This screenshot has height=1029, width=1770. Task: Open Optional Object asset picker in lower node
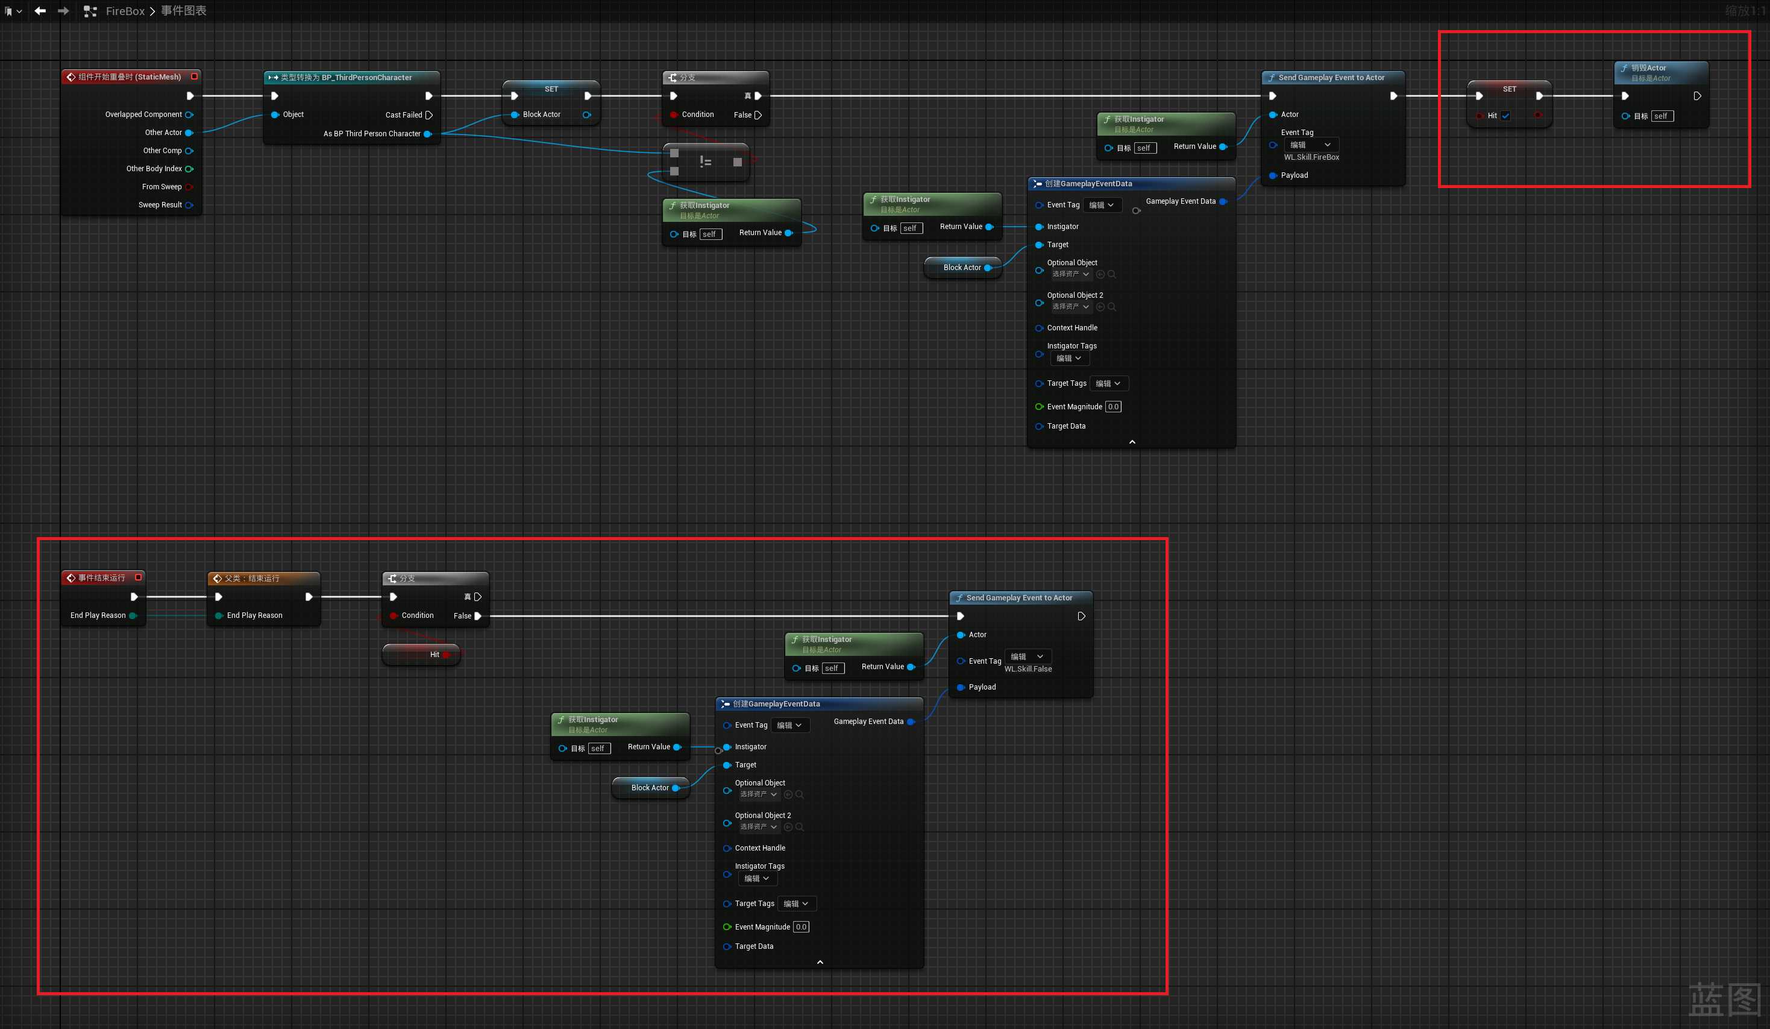click(759, 795)
